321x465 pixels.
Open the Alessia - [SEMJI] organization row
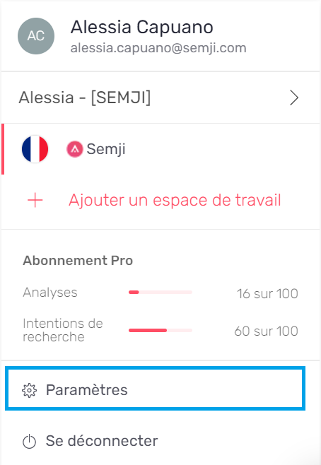[x=160, y=98]
